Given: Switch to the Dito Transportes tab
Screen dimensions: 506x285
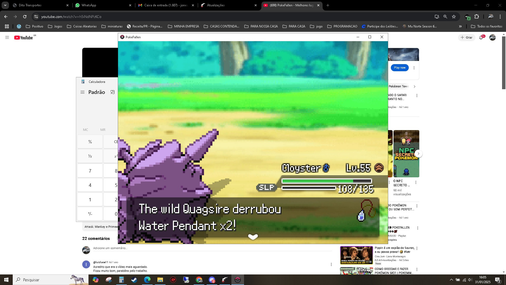Looking at the screenshot, I should click(x=41, y=5).
